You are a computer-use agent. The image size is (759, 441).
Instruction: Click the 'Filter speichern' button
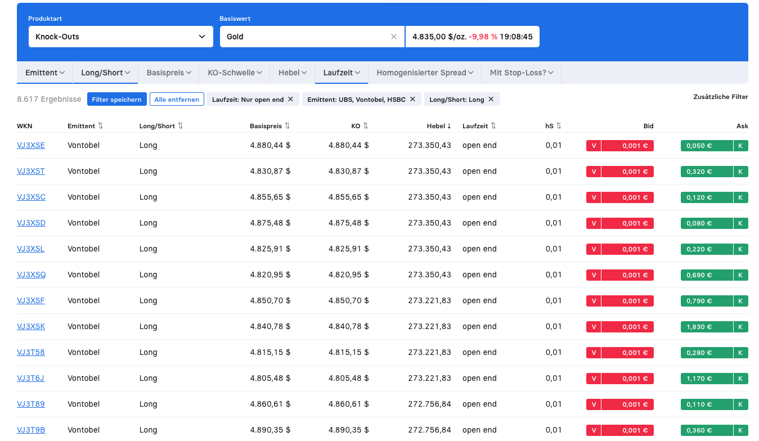pos(117,100)
